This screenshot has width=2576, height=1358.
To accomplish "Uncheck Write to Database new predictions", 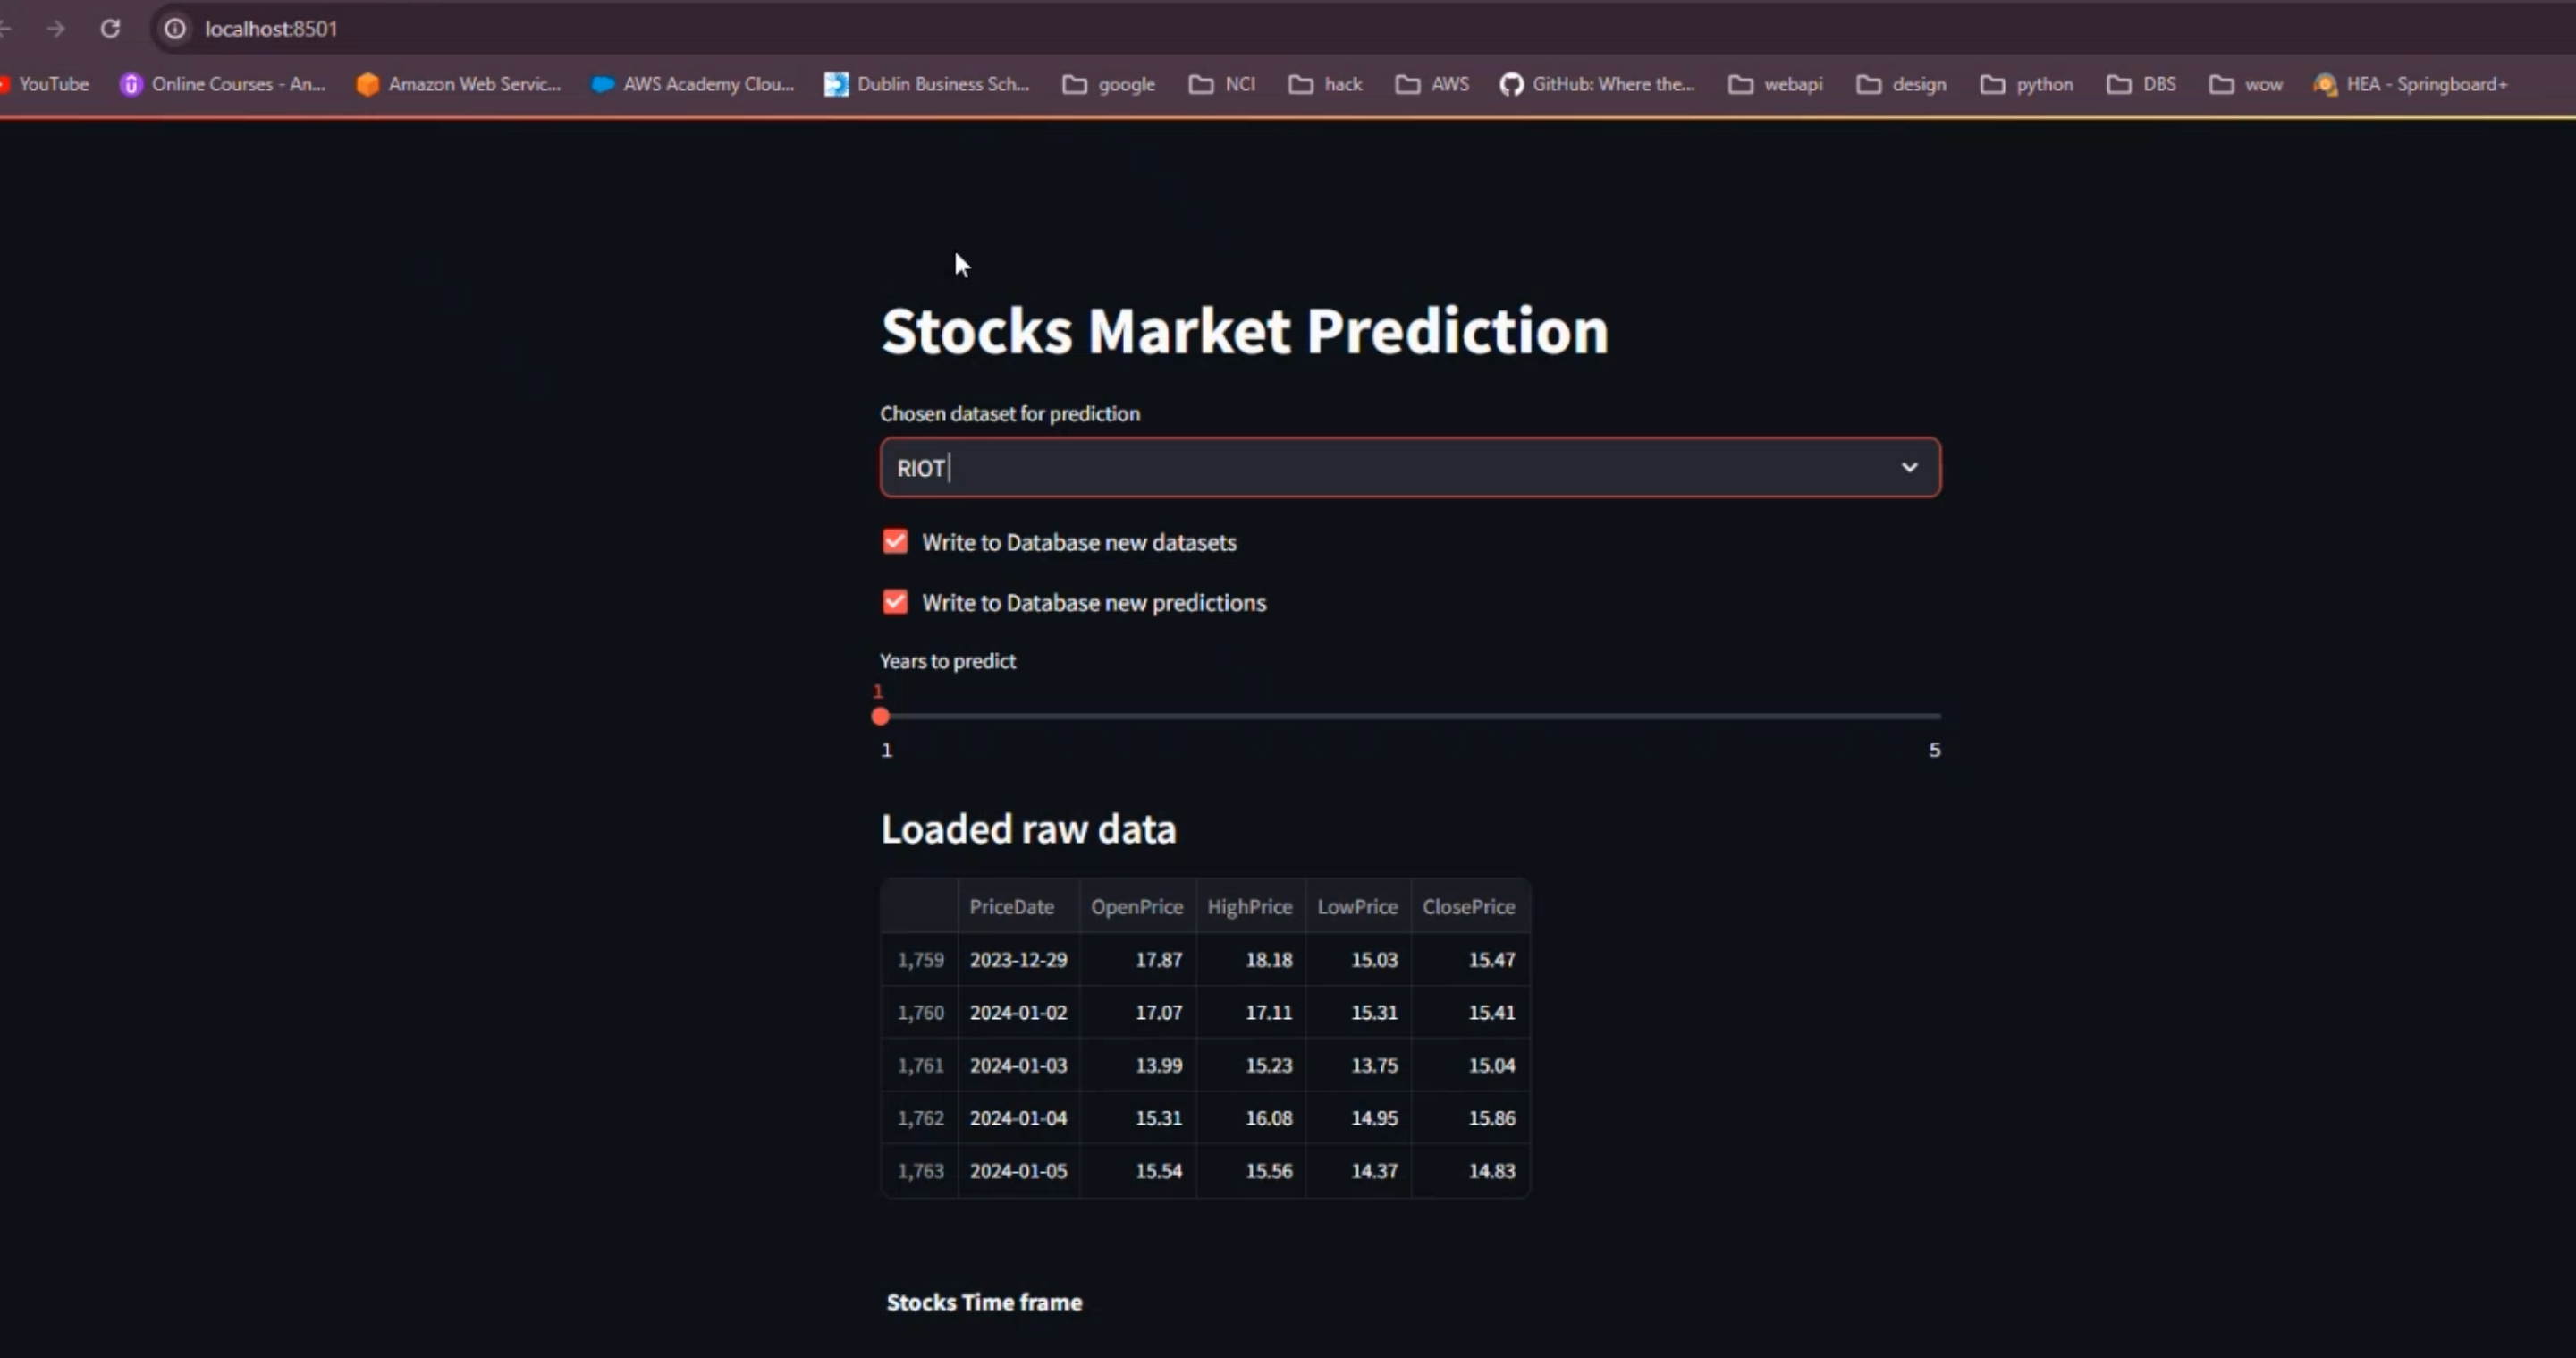I will tap(895, 602).
